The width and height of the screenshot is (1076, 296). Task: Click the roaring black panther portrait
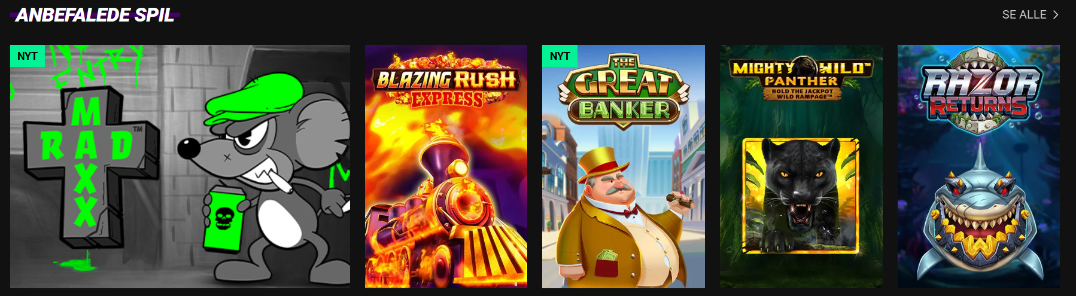801,196
